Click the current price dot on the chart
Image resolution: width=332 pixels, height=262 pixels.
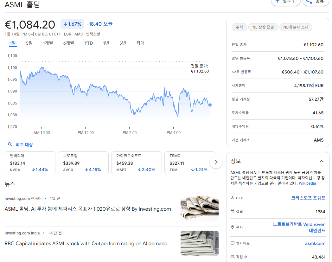coord(210,105)
